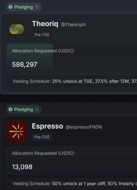Click Theoriq vesting schedule text
Viewport: 137px width, 190px height.
(x=75, y=81)
